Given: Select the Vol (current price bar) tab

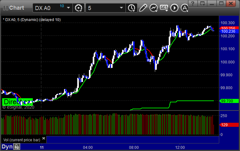Looking at the screenshot, I should 21,140.
